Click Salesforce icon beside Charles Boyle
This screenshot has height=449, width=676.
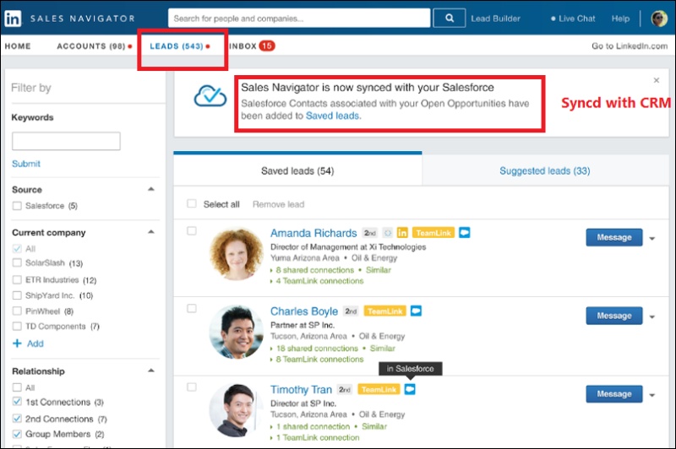(x=415, y=311)
